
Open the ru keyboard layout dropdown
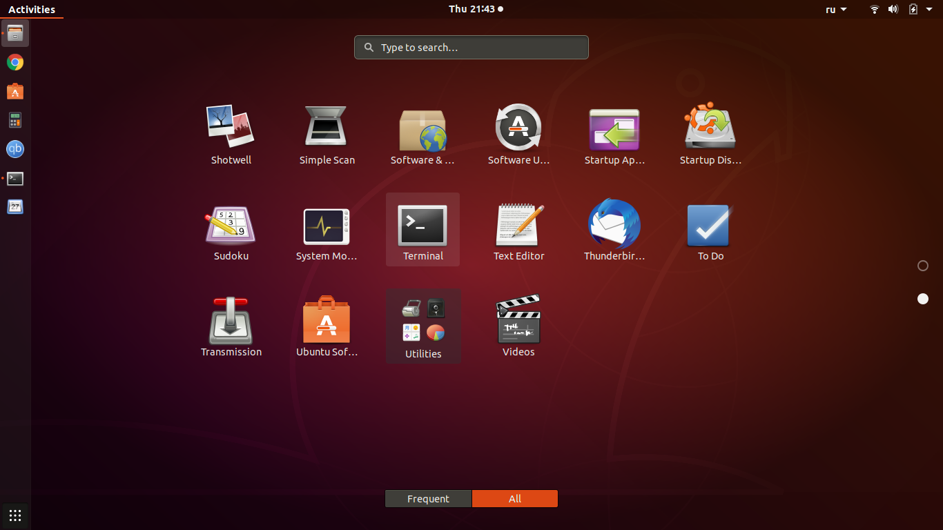click(x=835, y=10)
